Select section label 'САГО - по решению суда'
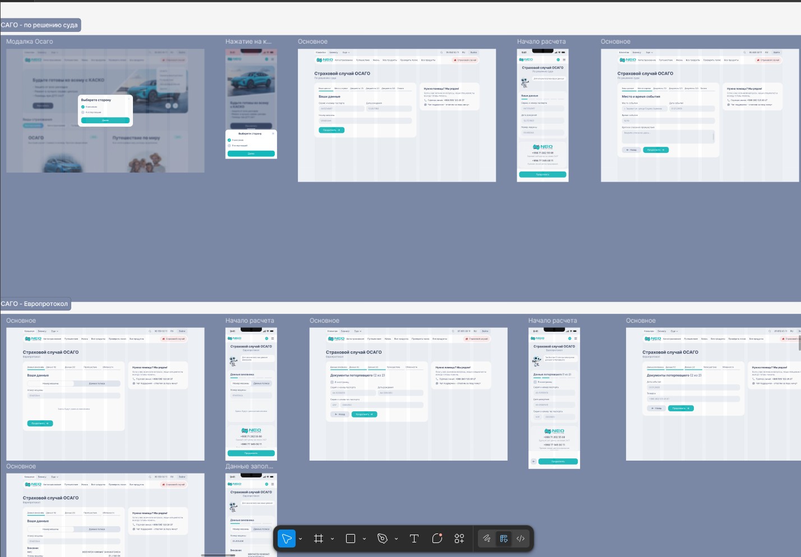The image size is (801, 557). coord(39,25)
